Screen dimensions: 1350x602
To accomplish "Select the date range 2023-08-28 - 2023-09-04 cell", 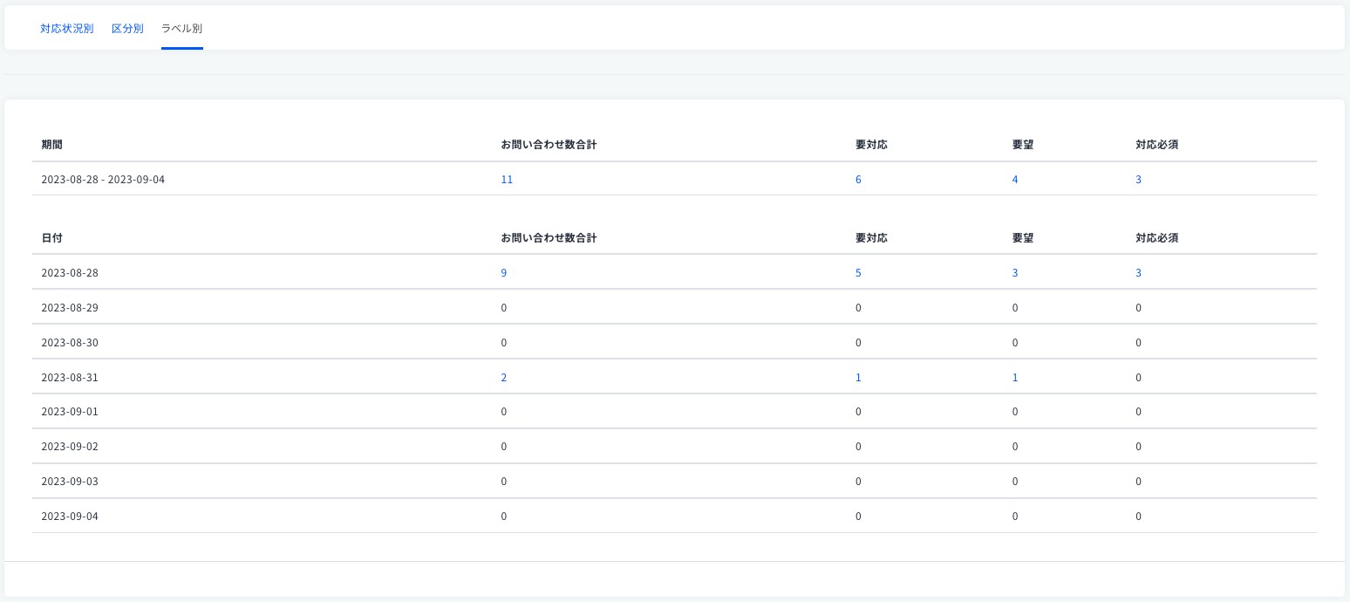I will tap(103, 180).
